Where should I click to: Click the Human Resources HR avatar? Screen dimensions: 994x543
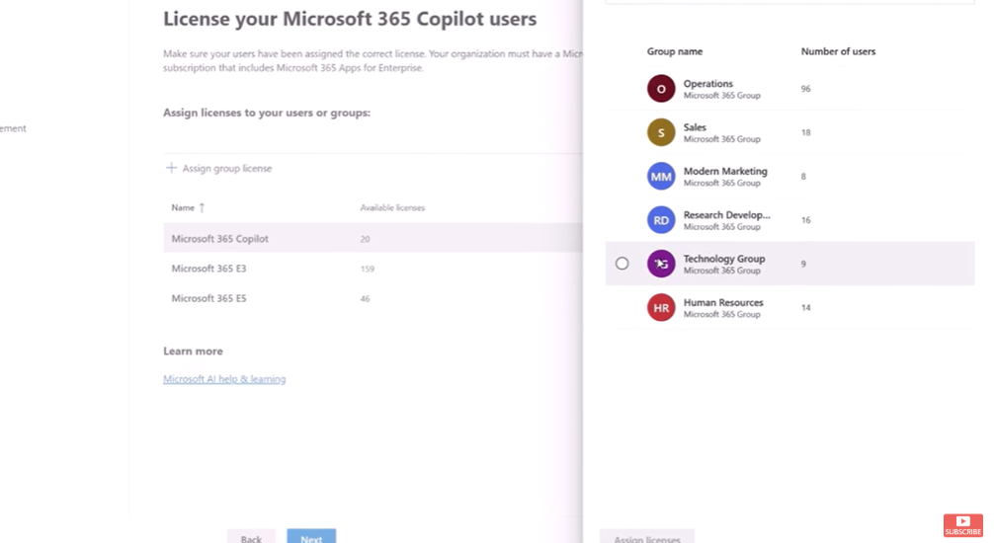(661, 307)
